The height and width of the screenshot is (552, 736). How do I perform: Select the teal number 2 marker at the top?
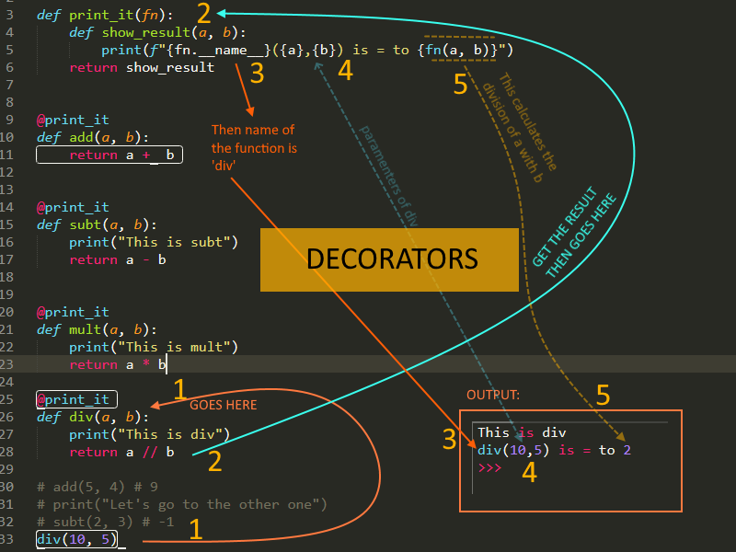[203, 14]
